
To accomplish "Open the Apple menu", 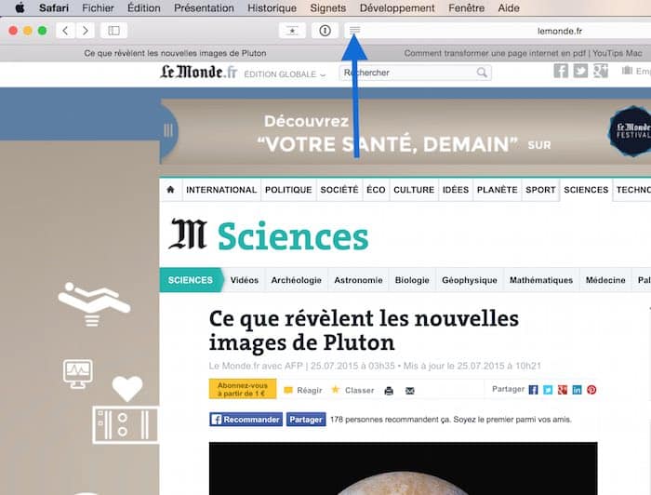I will [20, 7].
